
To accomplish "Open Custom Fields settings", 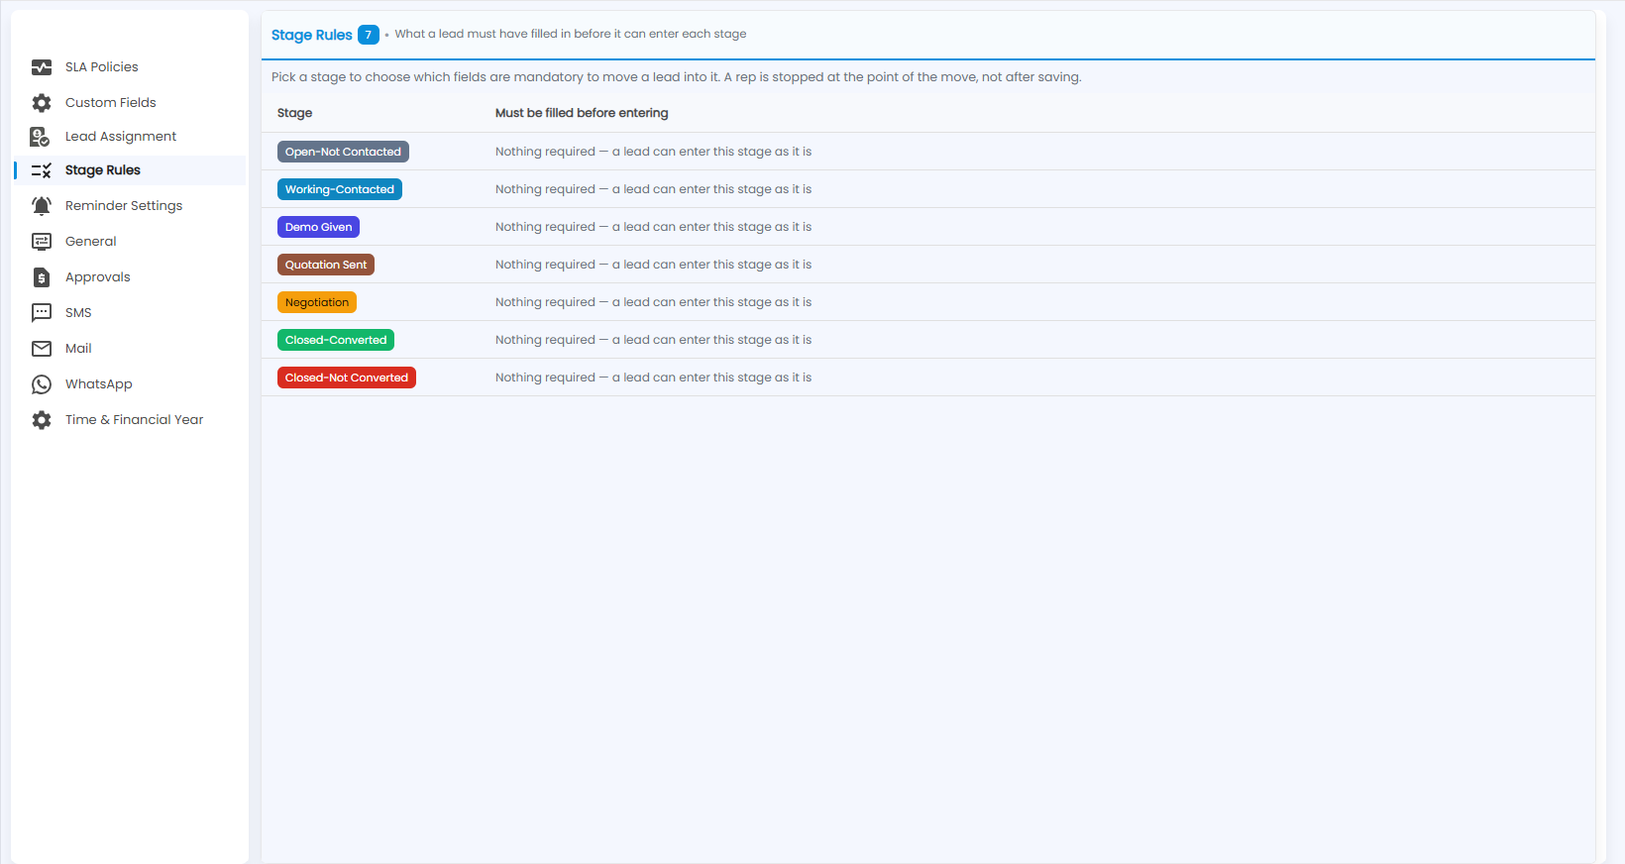I will (111, 103).
